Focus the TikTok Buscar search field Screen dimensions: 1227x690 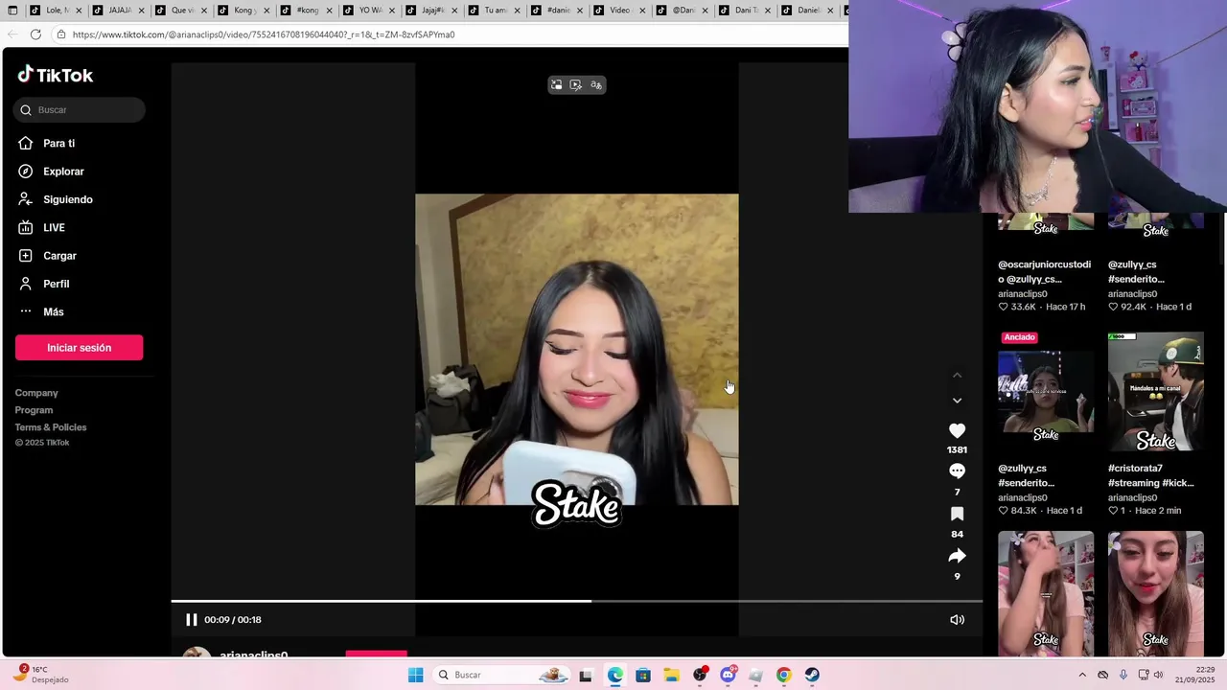click(x=80, y=110)
